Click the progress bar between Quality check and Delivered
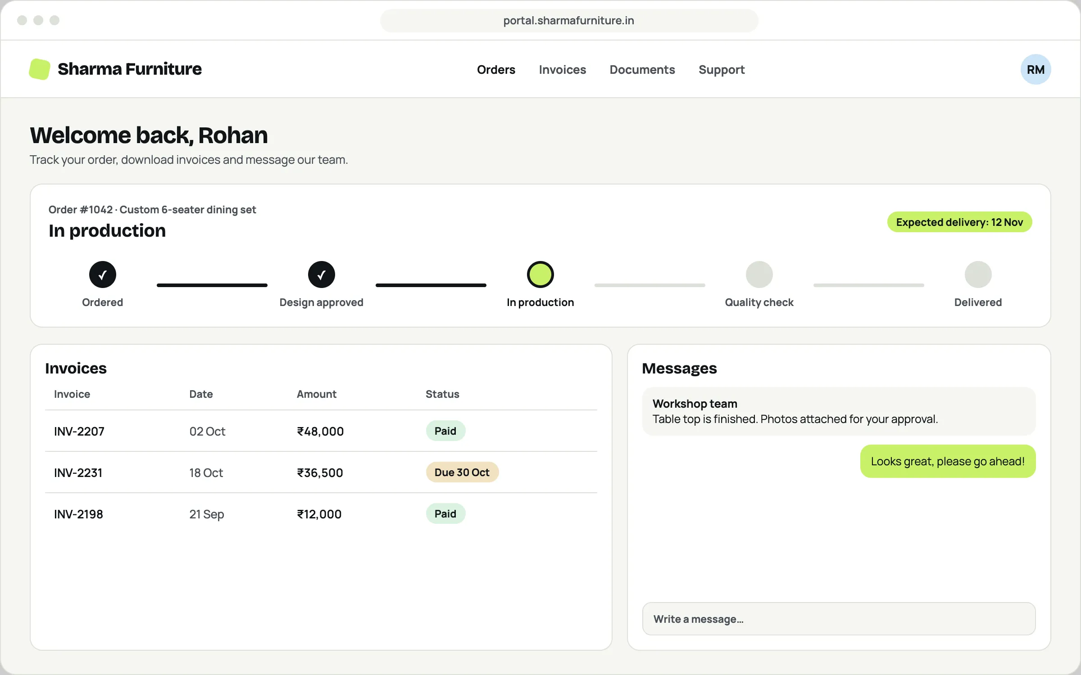 pyautogui.click(x=869, y=285)
